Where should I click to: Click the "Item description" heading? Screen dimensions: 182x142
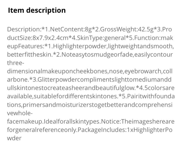point(37,10)
